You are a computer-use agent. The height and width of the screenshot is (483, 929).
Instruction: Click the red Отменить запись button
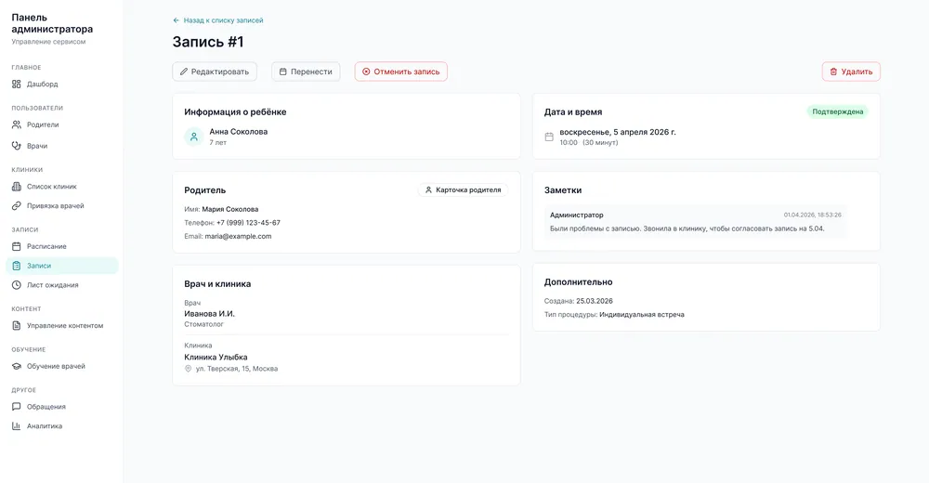[401, 72]
